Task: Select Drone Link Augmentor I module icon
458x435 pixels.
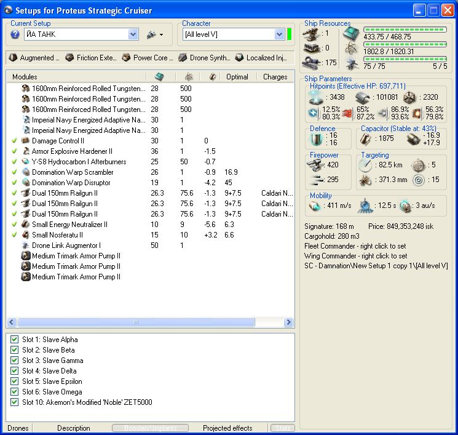Action: click(26, 245)
